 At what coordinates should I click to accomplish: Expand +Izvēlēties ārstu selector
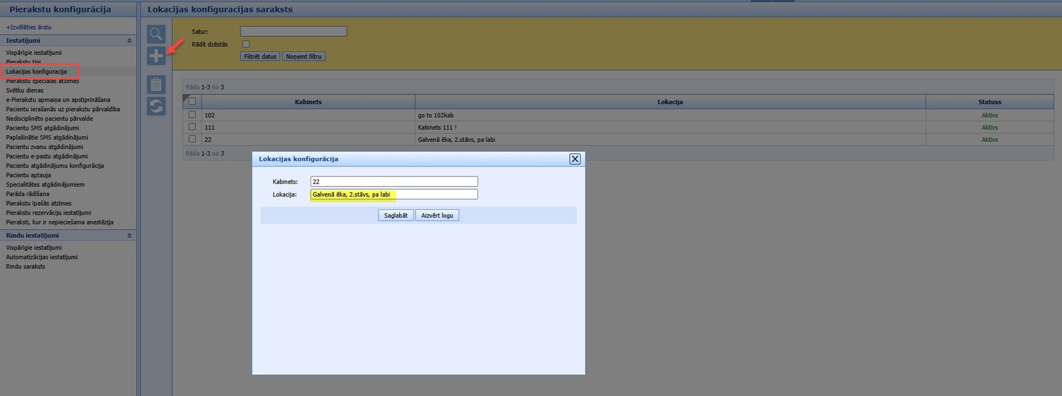29,27
